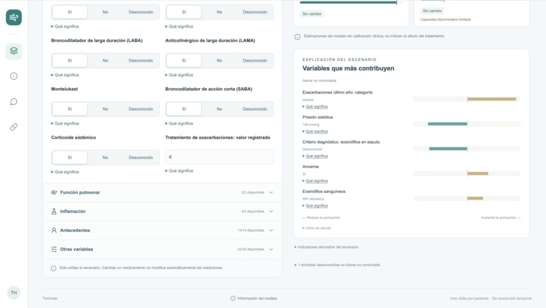The width and height of the screenshot is (546, 308).
Task: Select Sí for SABA broncodilatador
Action: pyautogui.click(x=184, y=109)
